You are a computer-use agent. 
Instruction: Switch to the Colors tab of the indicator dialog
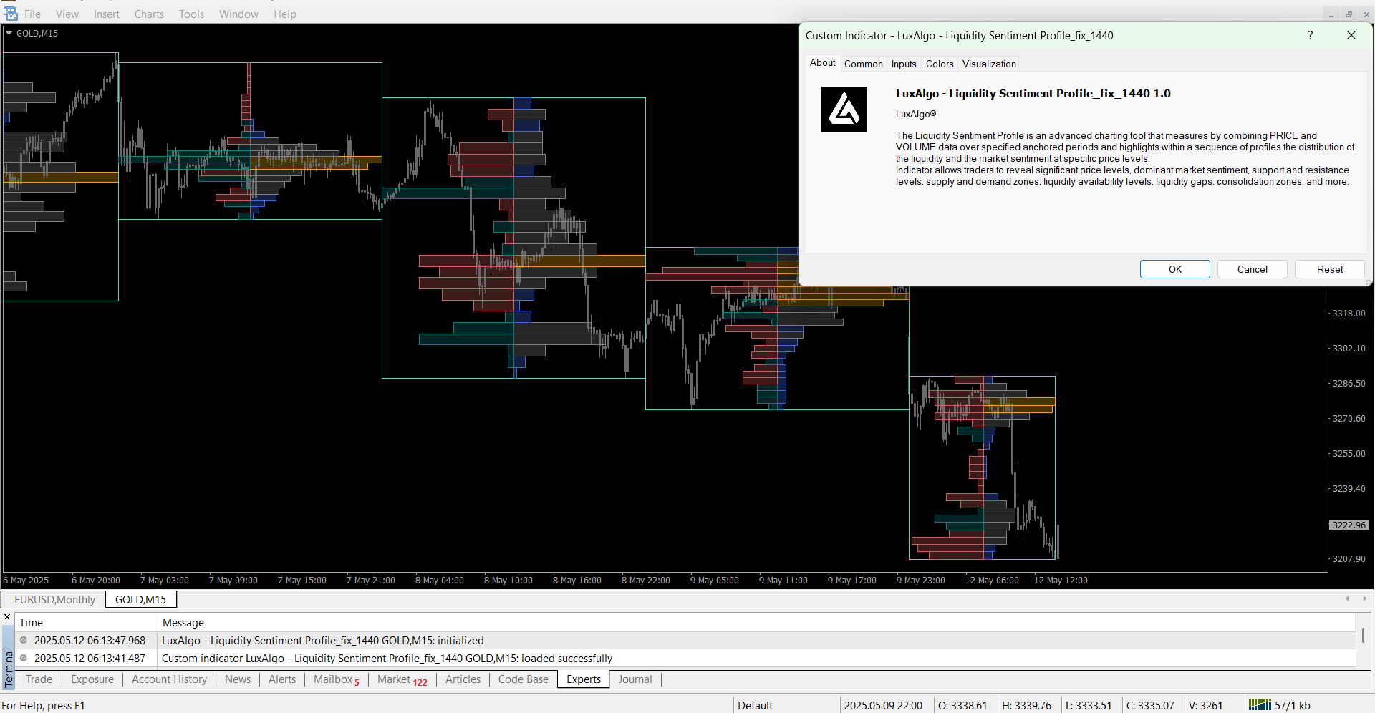[x=939, y=64]
